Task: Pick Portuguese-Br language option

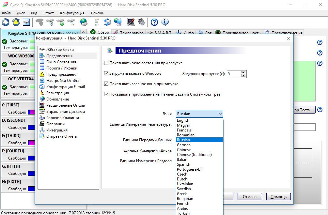Action: point(199,169)
